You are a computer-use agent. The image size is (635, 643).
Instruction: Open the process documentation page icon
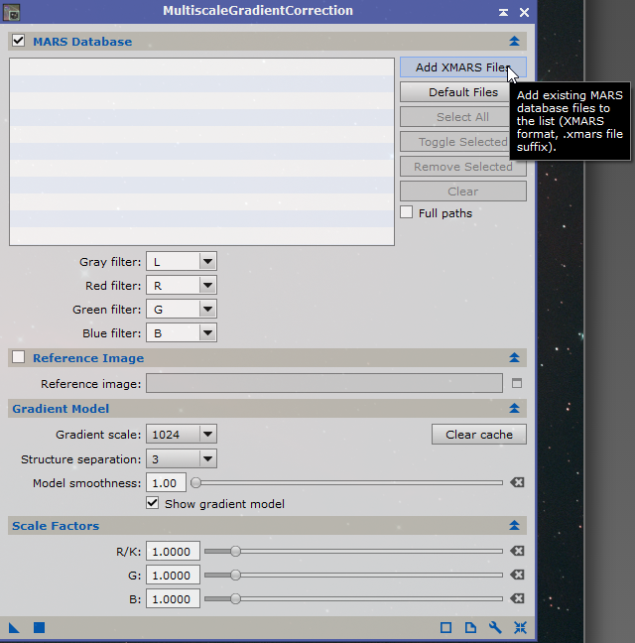(x=470, y=627)
